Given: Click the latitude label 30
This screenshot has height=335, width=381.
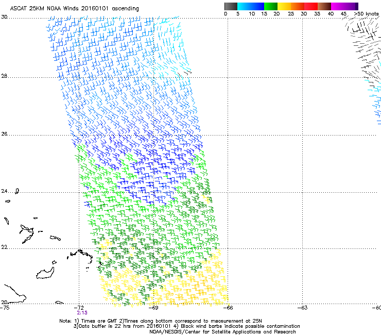Looking at the screenshot, I should point(4,17).
